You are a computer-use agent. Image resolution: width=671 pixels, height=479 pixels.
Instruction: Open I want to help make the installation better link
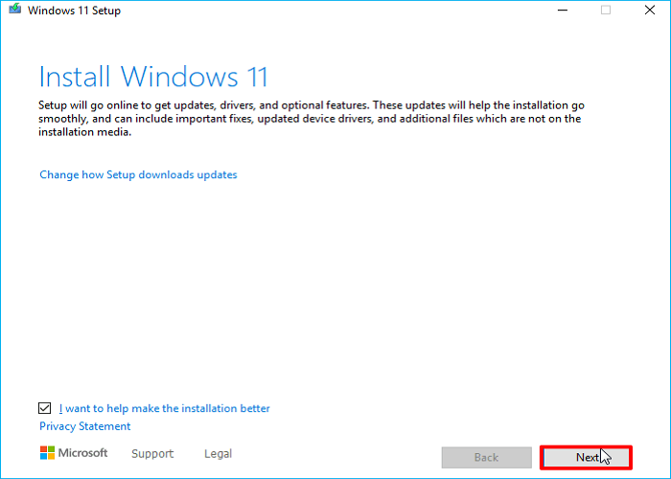coord(164,408)
